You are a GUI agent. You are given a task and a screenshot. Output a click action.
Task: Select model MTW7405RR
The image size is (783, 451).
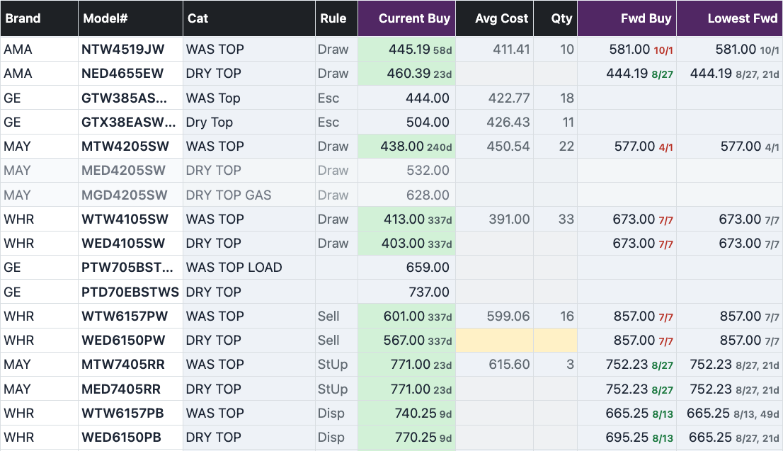130,365
